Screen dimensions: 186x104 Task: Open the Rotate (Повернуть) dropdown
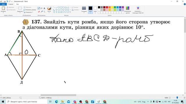point(28,12)
